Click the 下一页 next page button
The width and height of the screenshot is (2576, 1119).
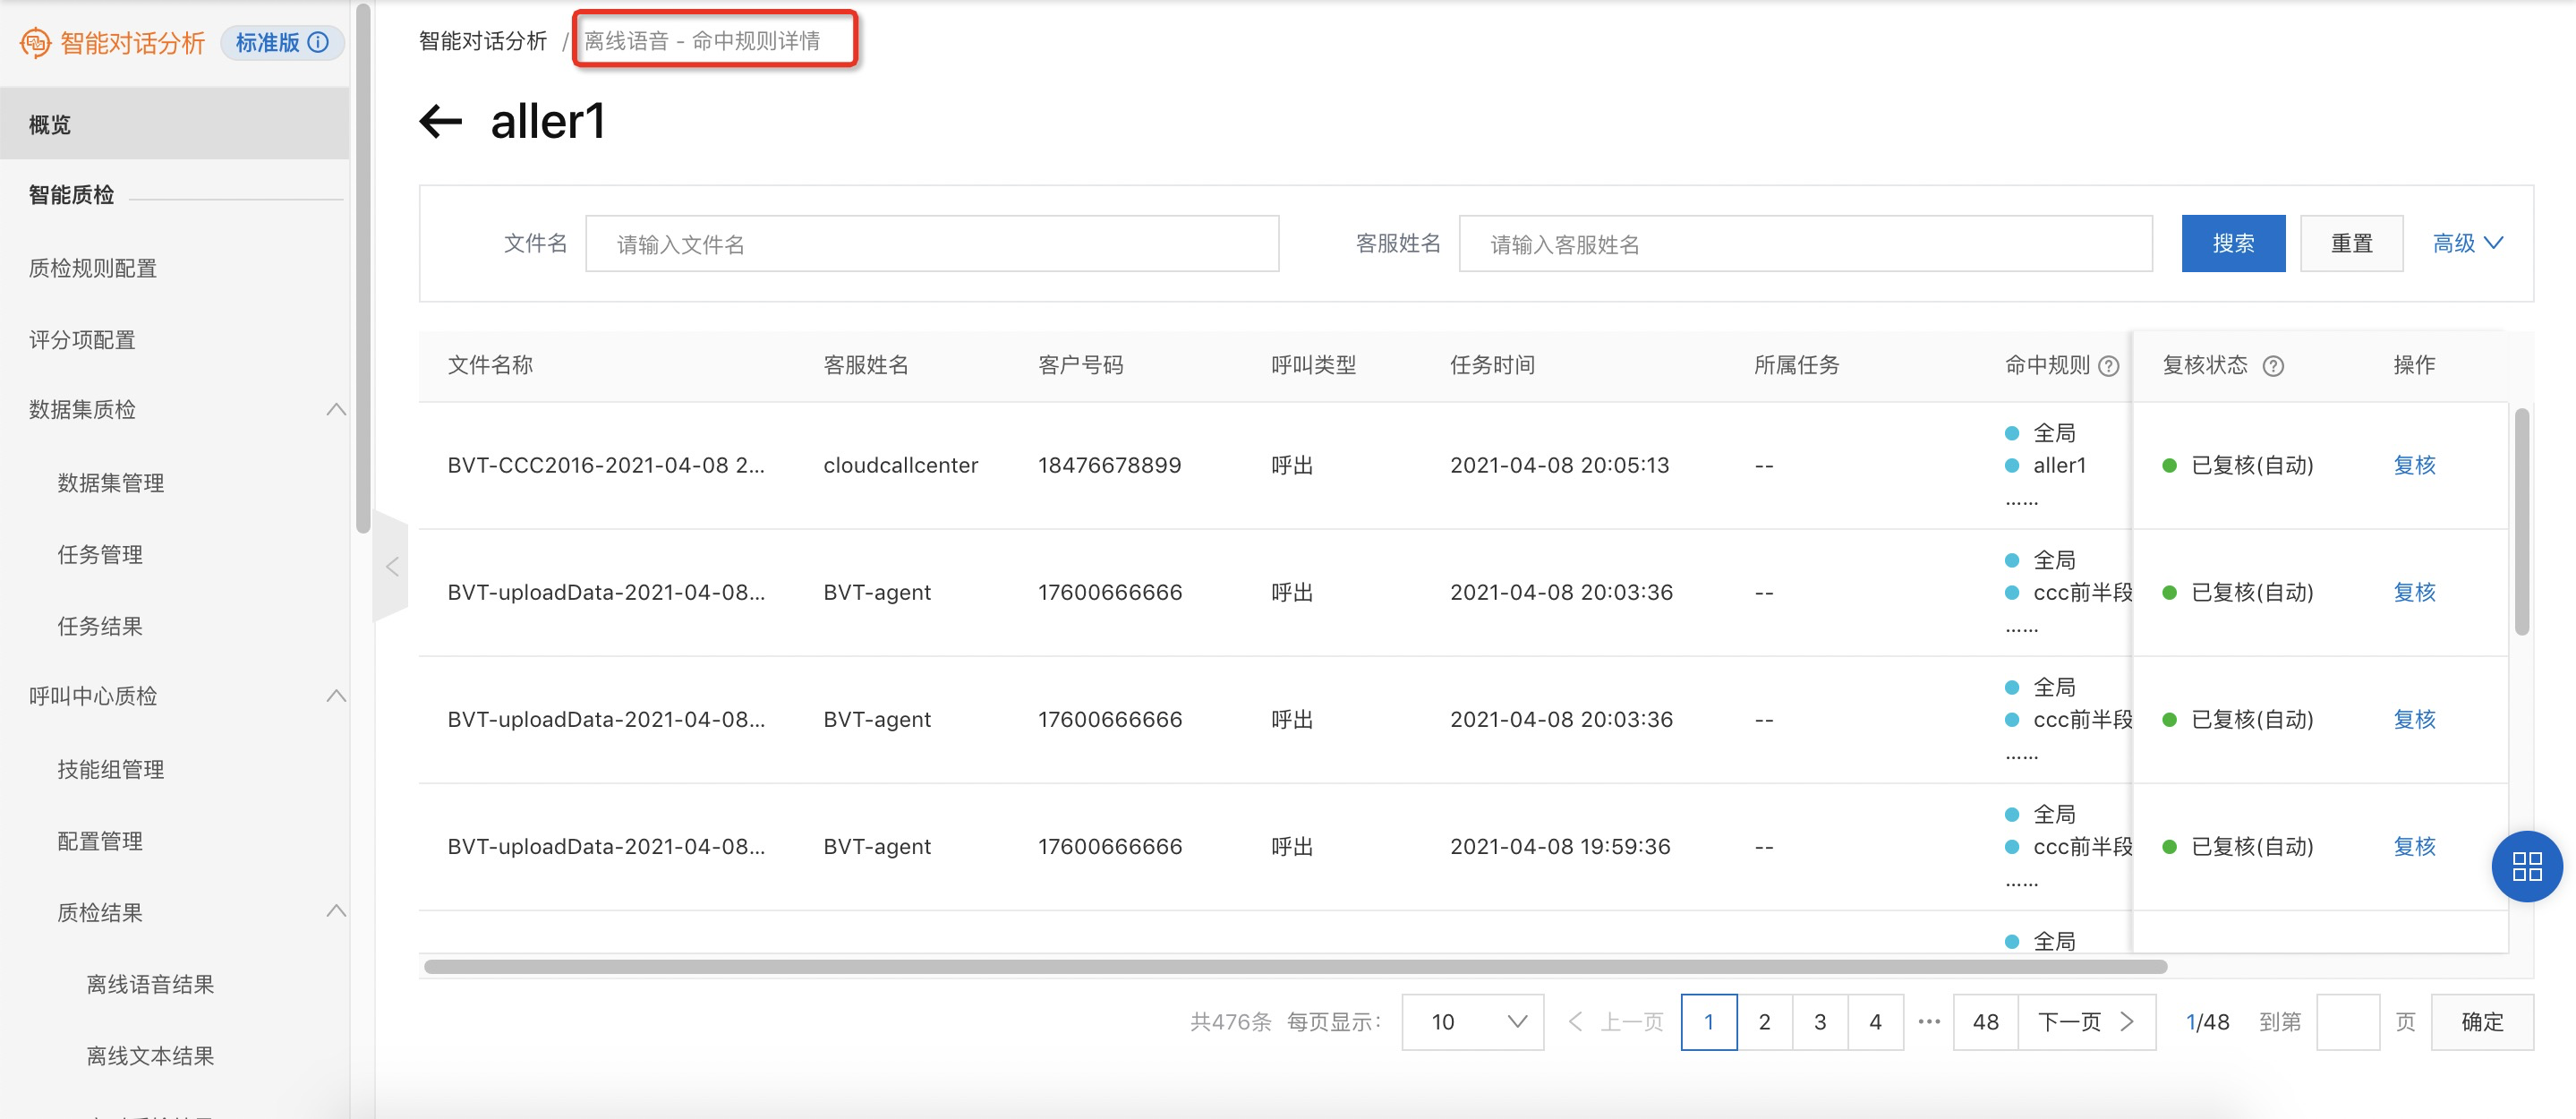tap(2086, 1021)
